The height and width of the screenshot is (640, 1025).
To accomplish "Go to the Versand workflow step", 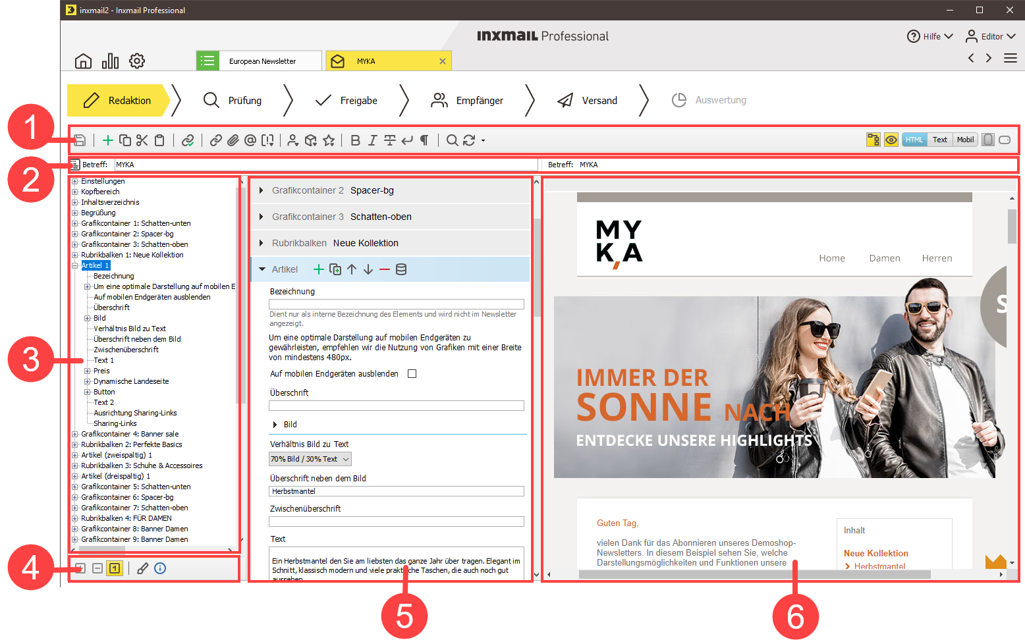I will coord(587,100).
